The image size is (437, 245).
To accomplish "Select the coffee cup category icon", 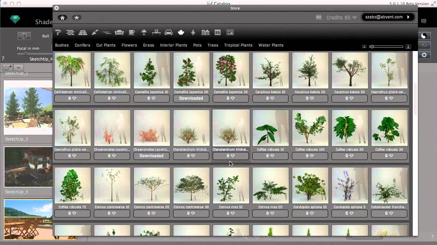I will [131, 32].
